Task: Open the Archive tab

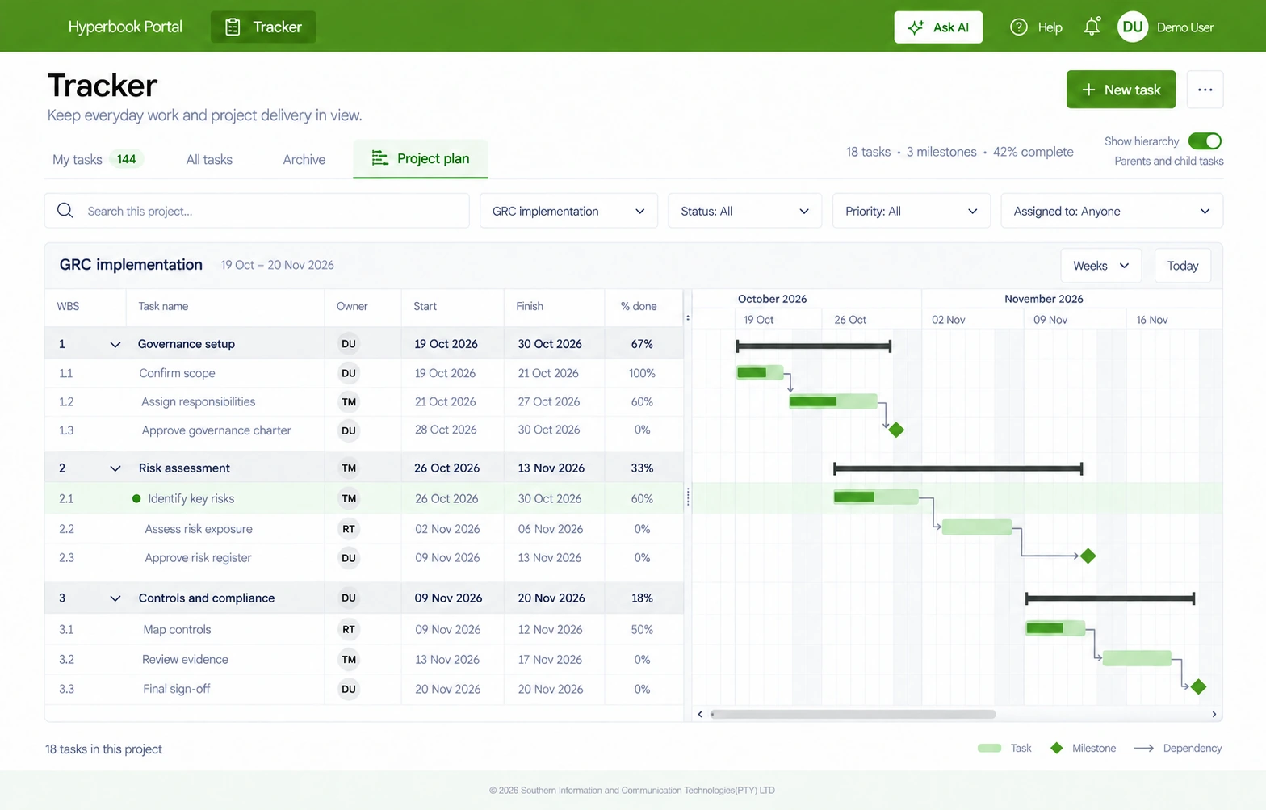Action: pyautogui.click(x=304, y=160)
